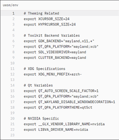The width and height of the screenshot is (119, 140).
Task: Click the CLUTTER_BACKEND=wayland line
Action: (x=55, y=58)
